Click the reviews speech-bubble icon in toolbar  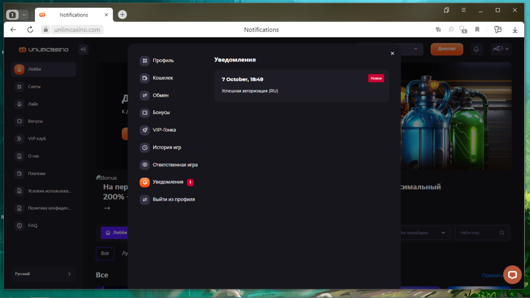click(451, 30)
